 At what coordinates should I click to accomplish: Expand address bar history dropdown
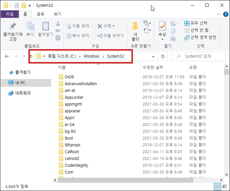[x=153, y=57]
